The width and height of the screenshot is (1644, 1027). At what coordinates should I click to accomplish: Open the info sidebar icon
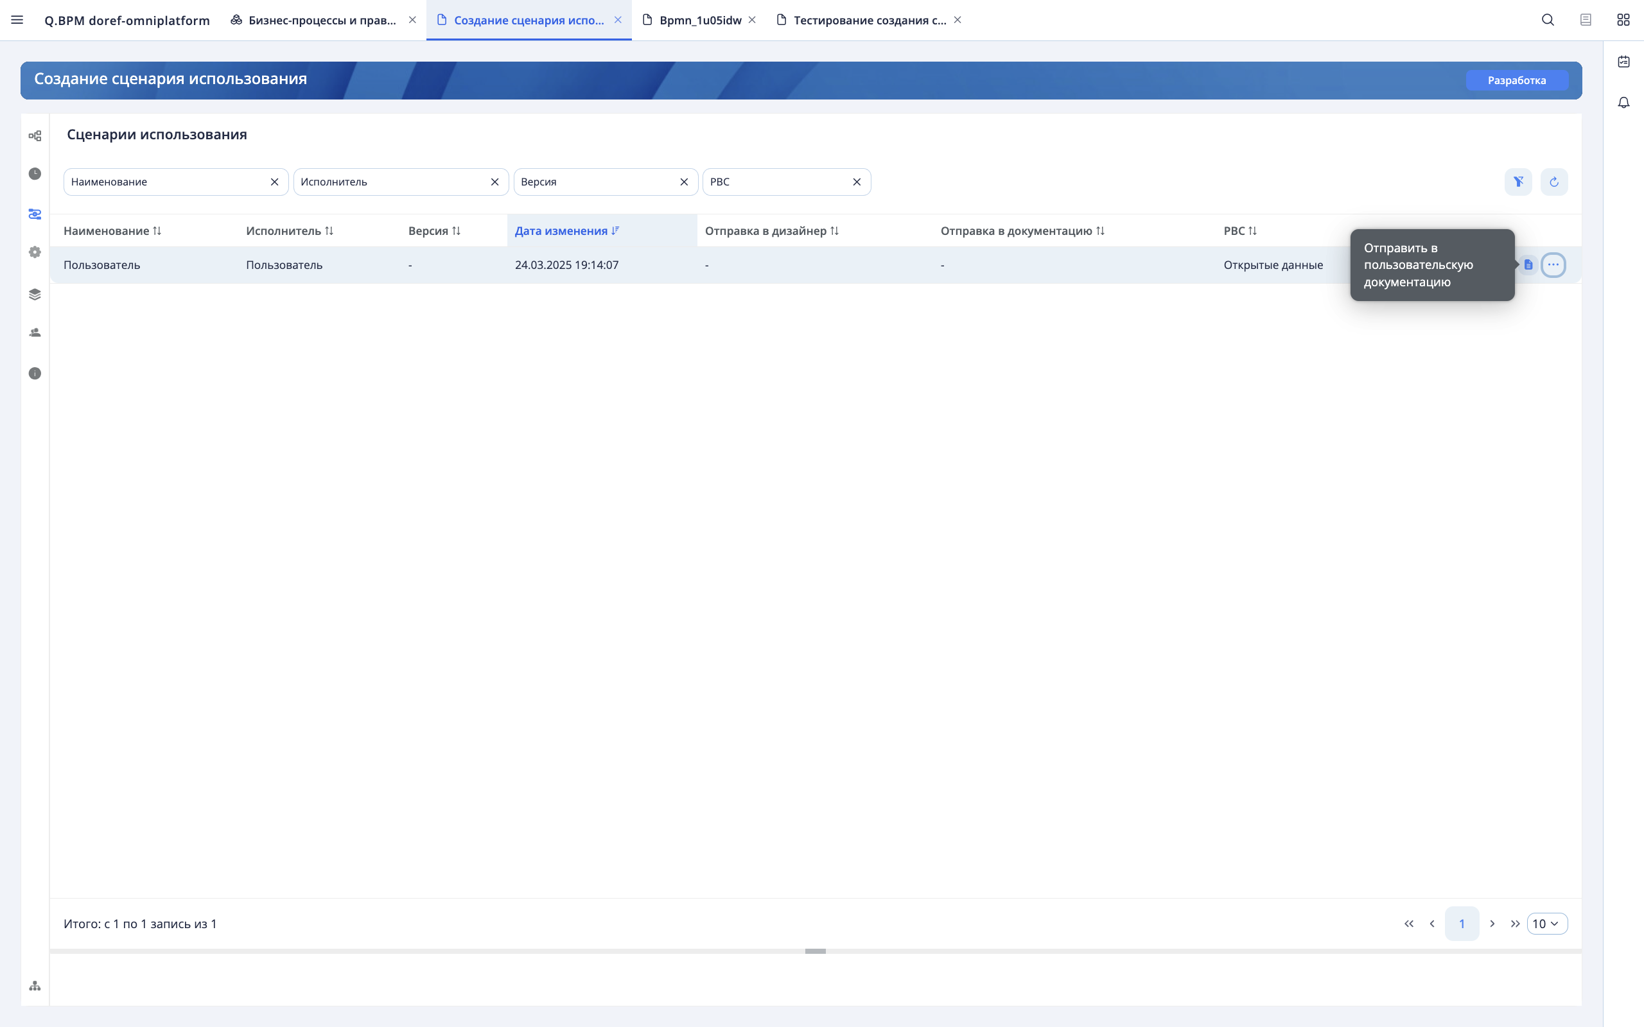point(35,374)
